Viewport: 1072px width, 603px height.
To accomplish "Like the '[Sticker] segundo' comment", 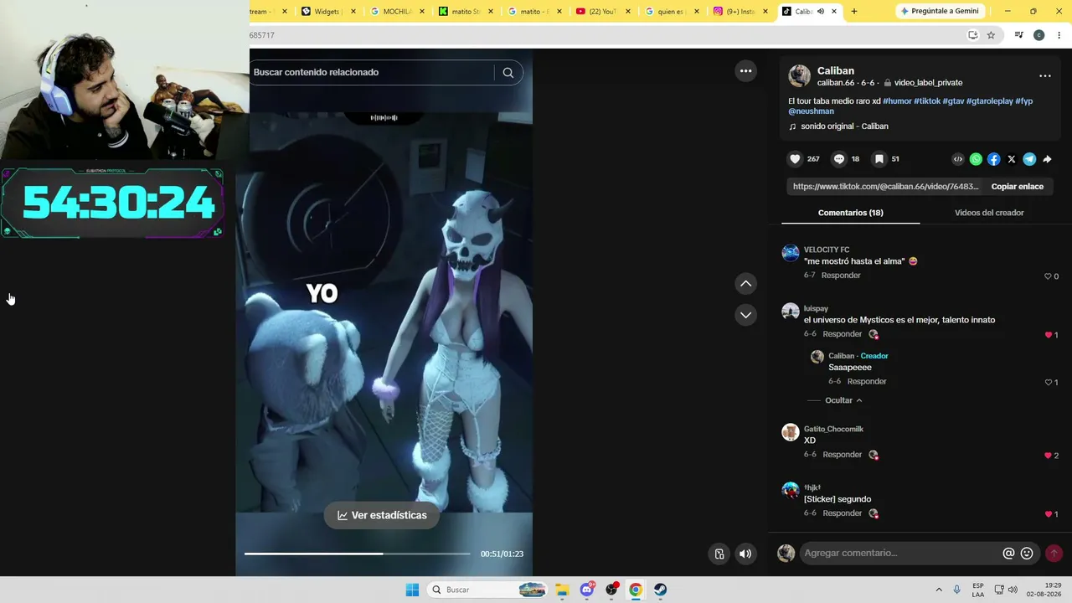I will [x=1047, y=514].
